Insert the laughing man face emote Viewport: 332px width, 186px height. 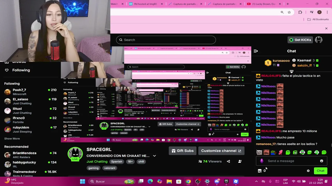pos(266,152)
